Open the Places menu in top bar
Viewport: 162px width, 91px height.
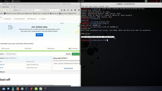[x=7, y=1]
